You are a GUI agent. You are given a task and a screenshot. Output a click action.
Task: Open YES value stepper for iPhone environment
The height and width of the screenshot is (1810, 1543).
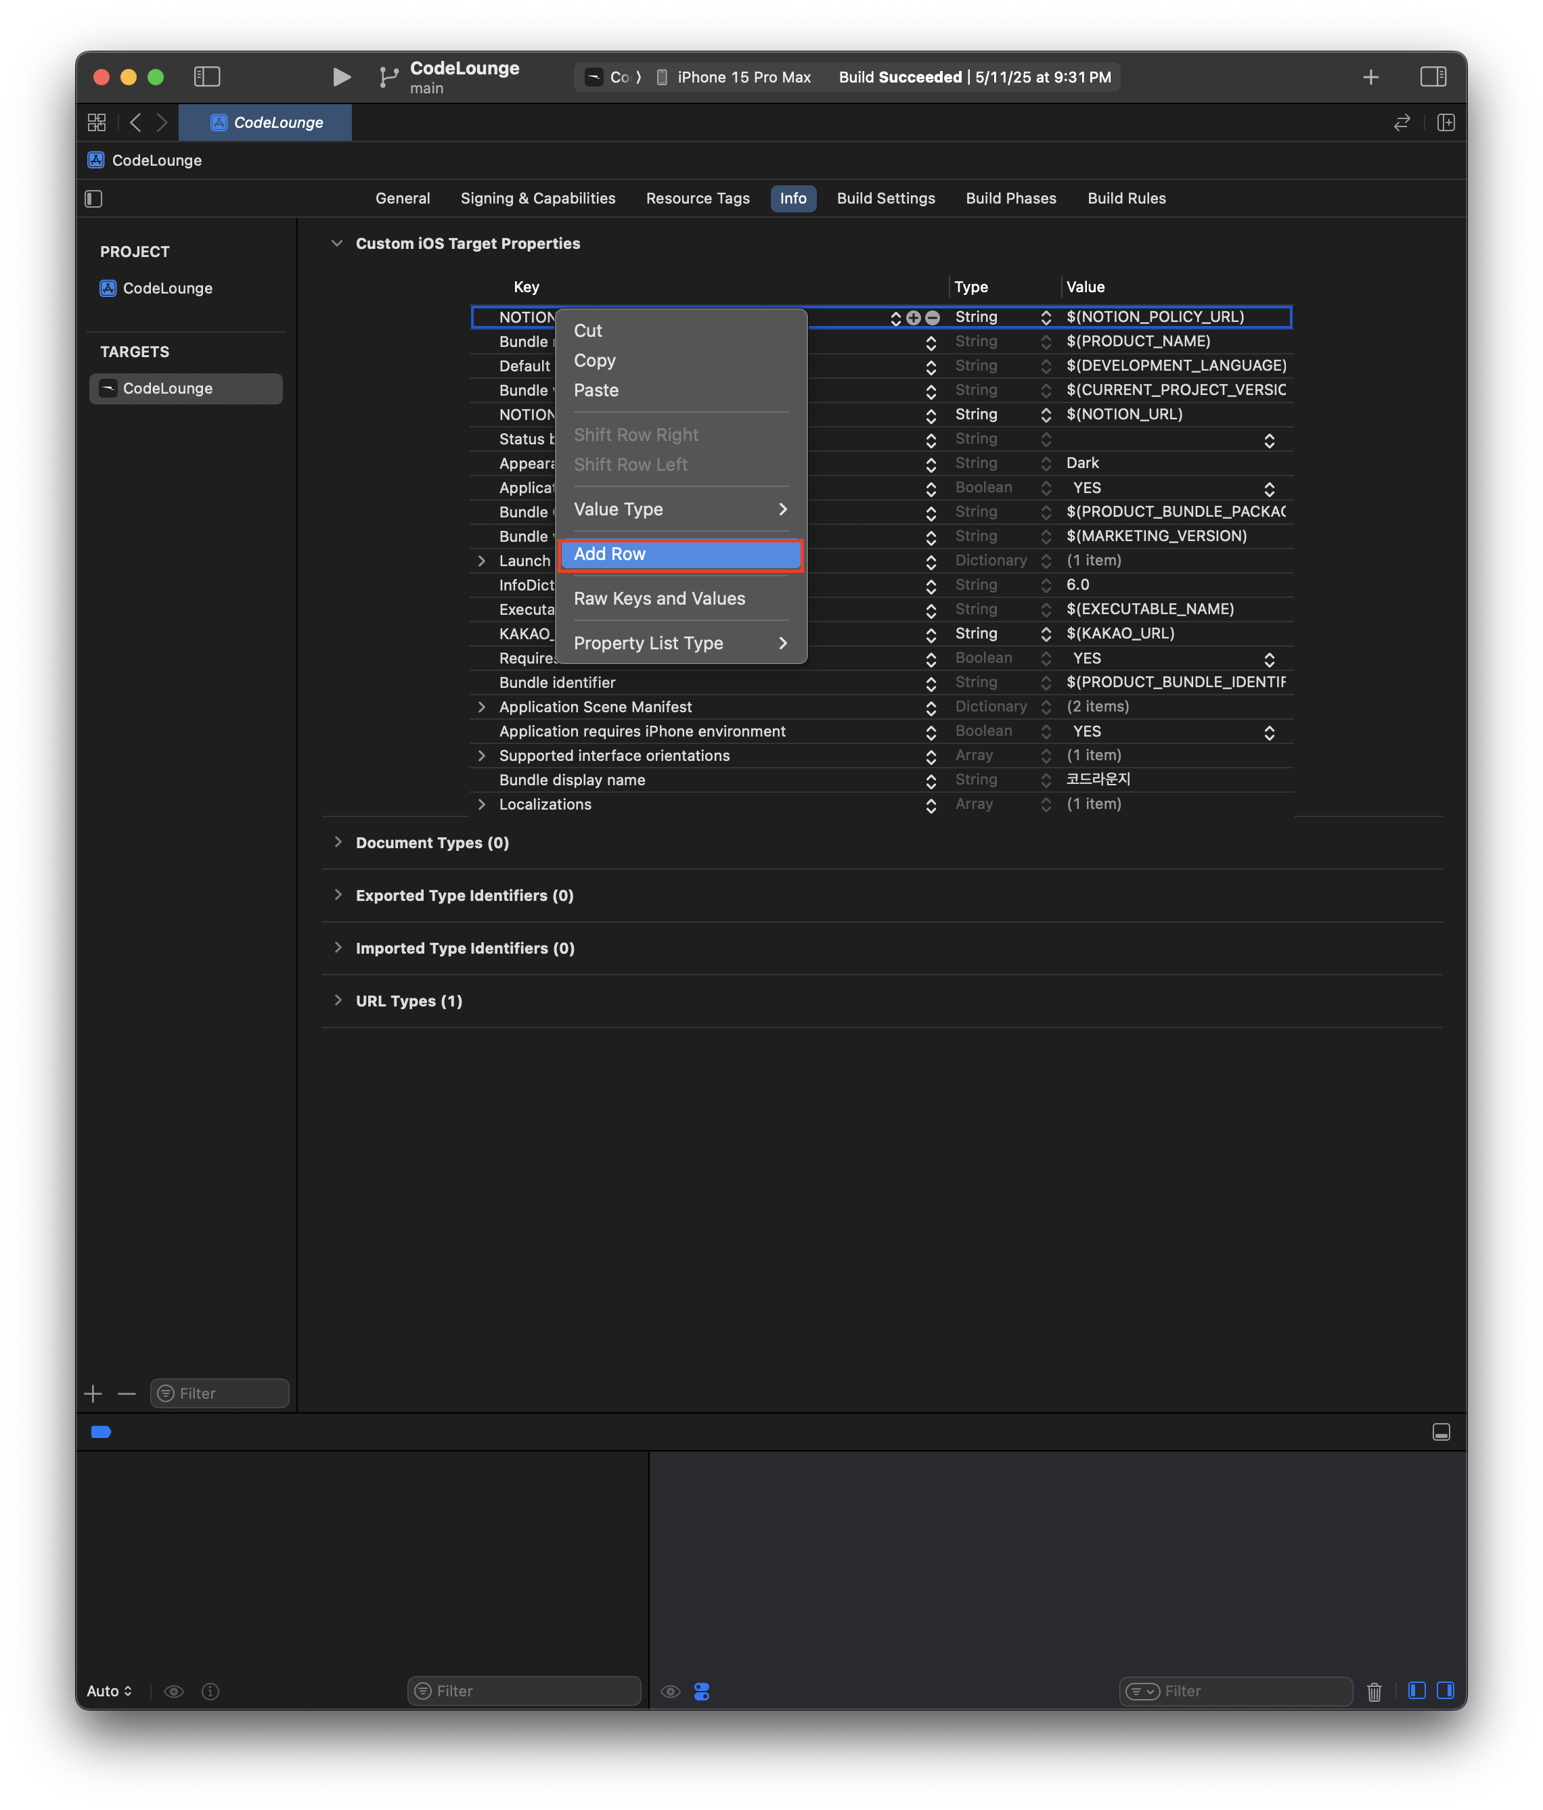click(1268, 733)
